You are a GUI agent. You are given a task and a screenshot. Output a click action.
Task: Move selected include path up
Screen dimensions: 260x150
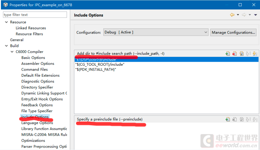tap(248, 54)
